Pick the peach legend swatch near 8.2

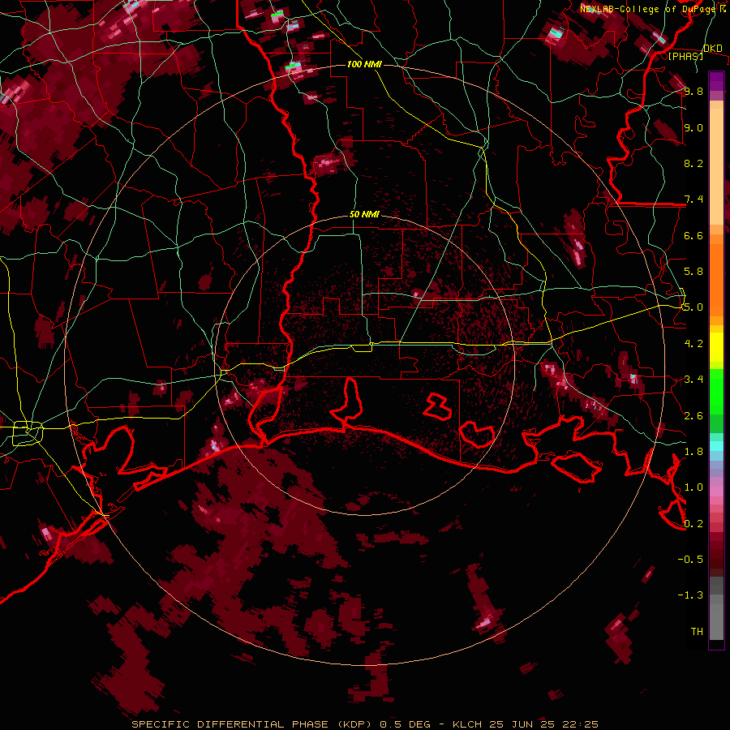pos(716,166)
